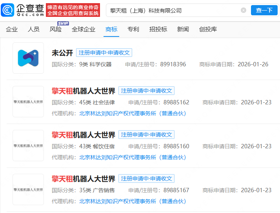Image resolution: width=280 pixels, height=213 pixels.
Task: Click the company name search field
Action: [x=173, y=10]
